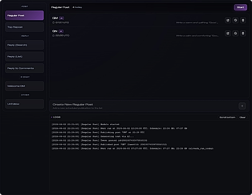Click the log line ending 'already_run_today'
The image size is (252, 195).
coord(132,149)
